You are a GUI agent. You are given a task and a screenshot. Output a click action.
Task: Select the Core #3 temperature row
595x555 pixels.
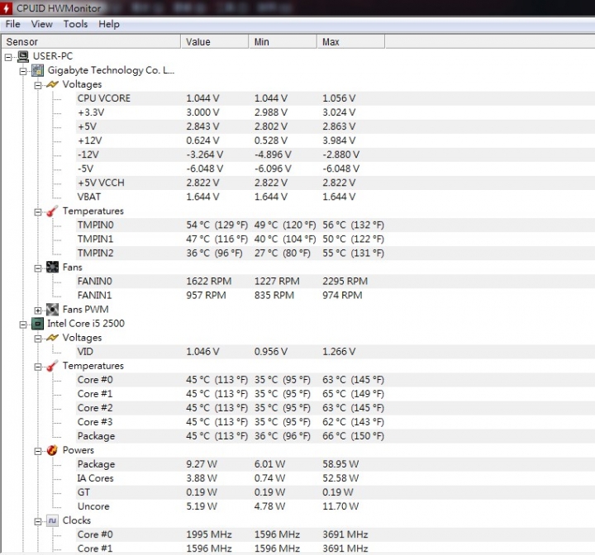click(335, 422)
